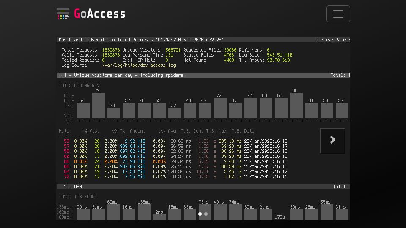Click the Active Panel label
The height and width of the screenshot is (228, 406).
[333, 40]
